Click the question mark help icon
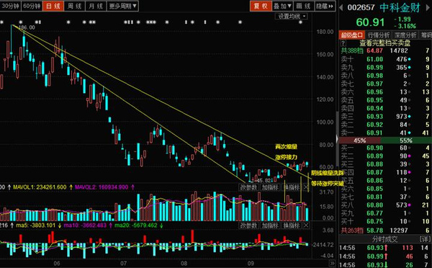Screen dimensions: 432x268 coord(343,43)
